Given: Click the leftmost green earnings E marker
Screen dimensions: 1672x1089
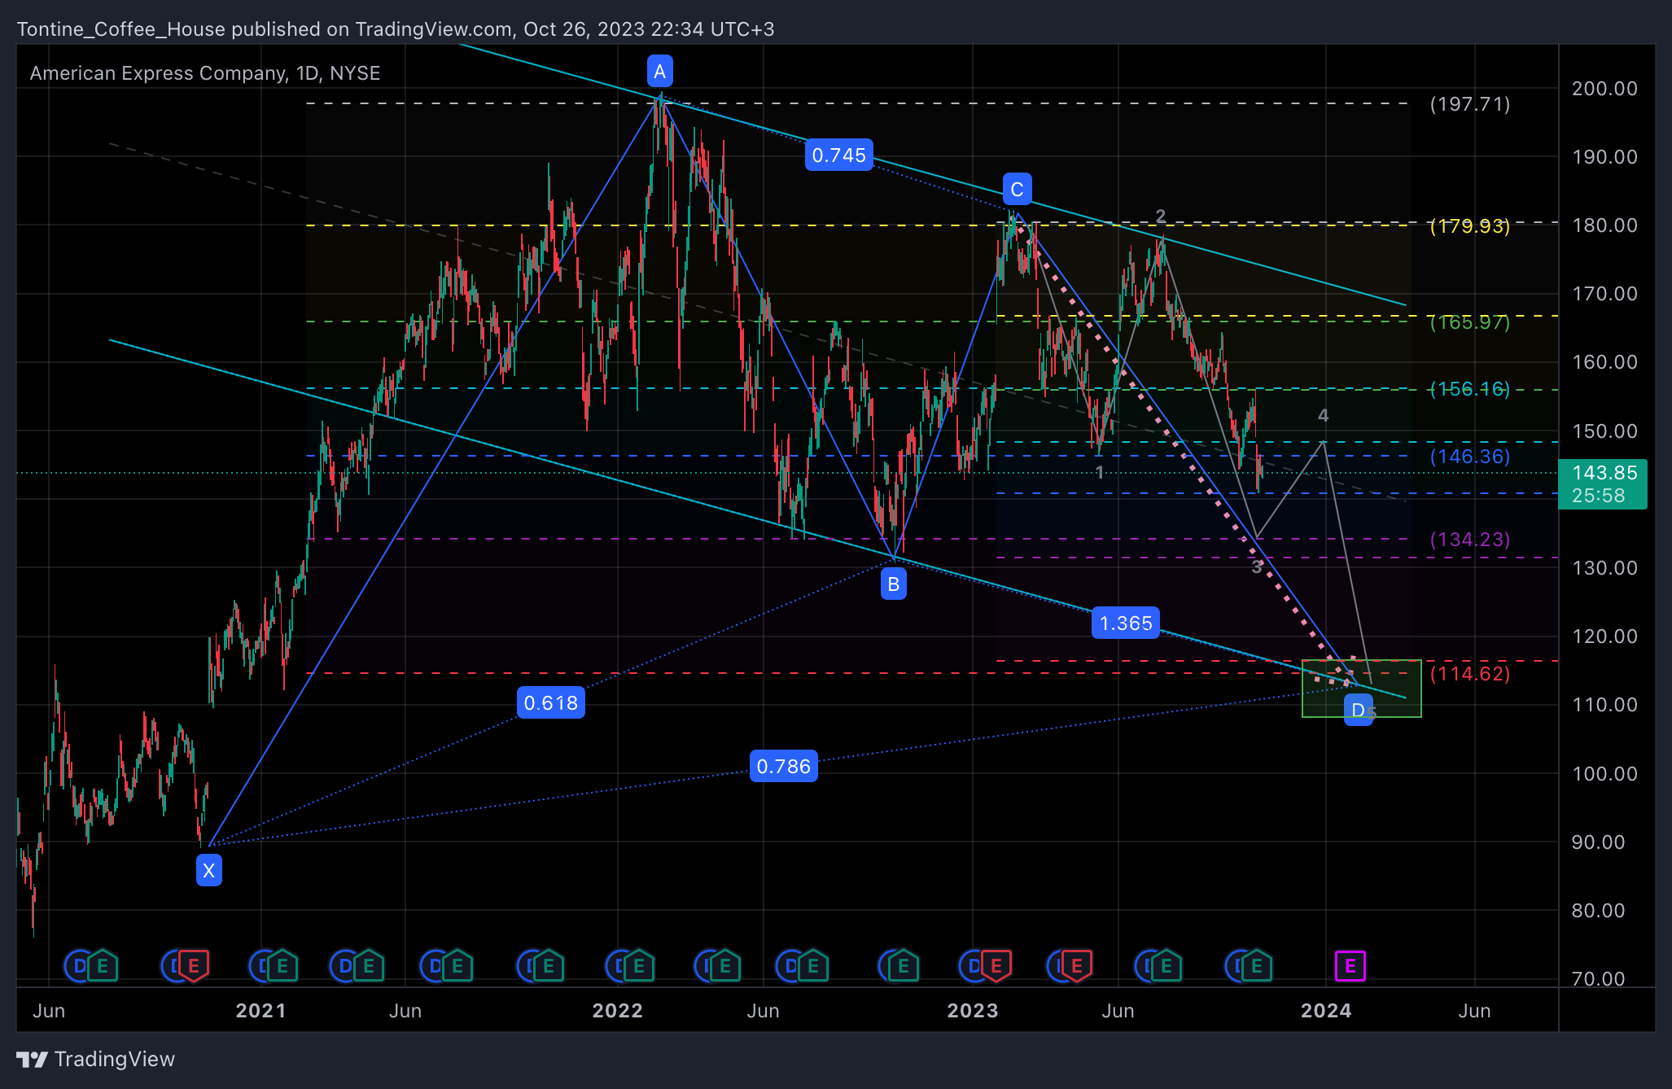Looking at the screenshot, I should 103,966.
